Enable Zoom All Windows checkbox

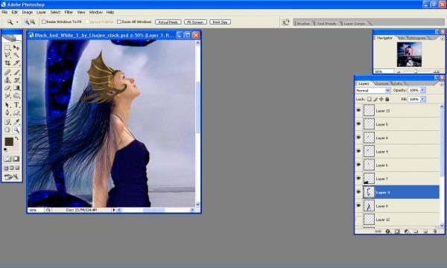[x=119, y=22]
